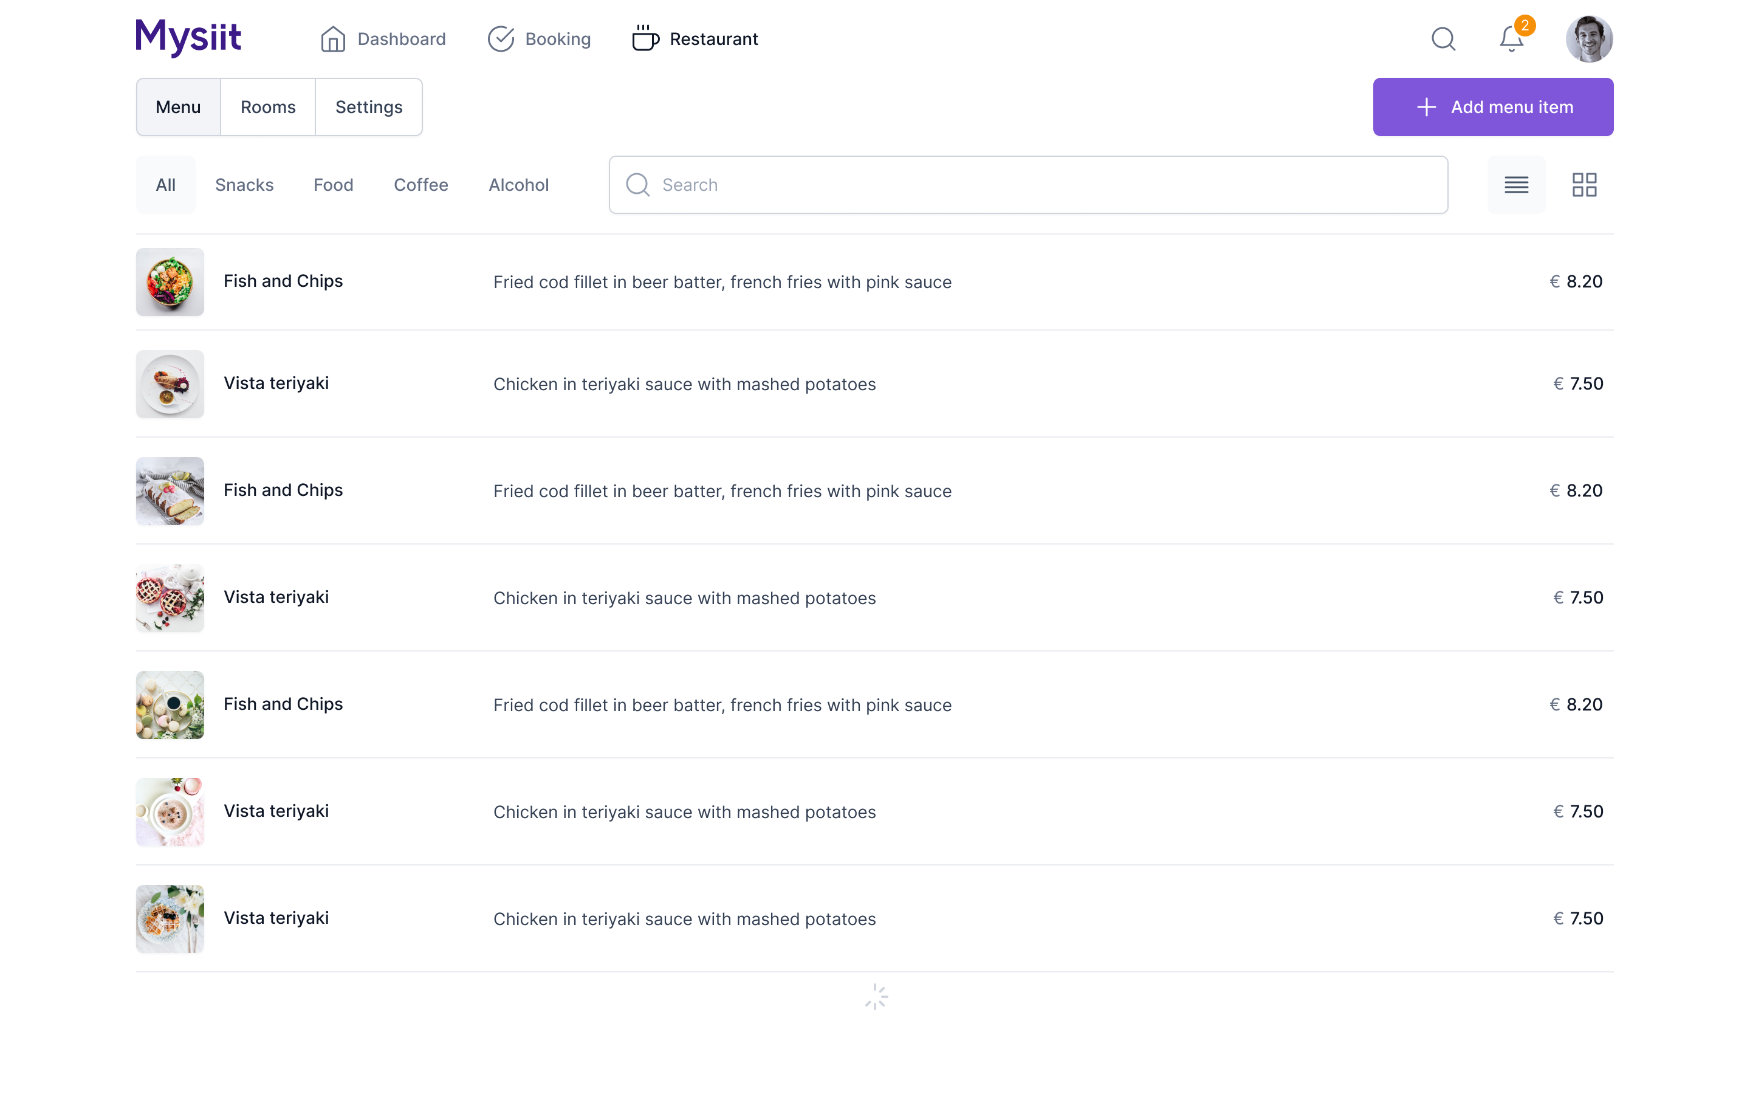Switch to list view layout
Screen dimensions: 1750x1094
tap(1515, 185)
